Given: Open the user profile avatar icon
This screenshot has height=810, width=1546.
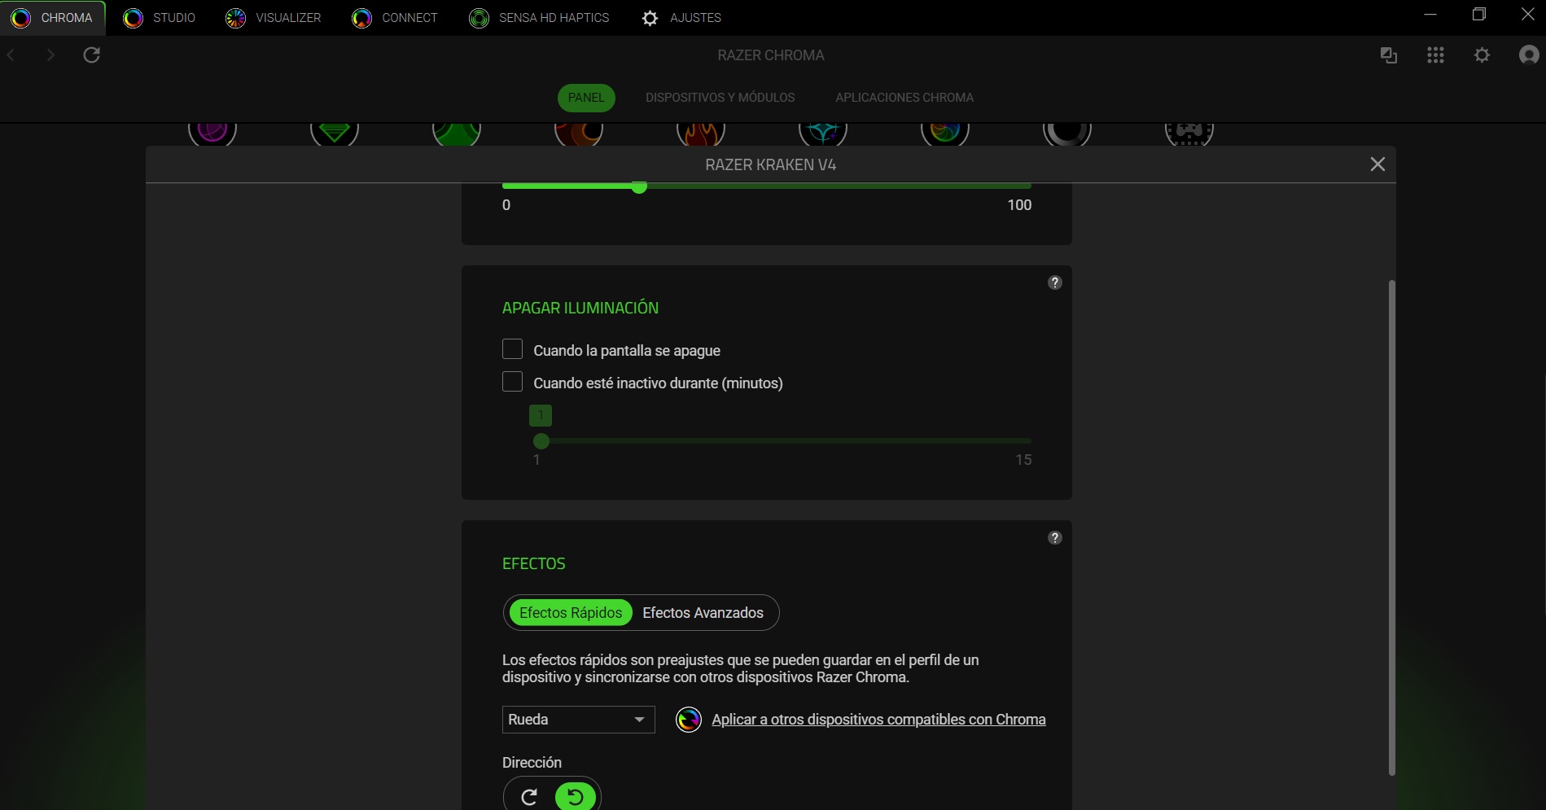Looking at the screenshot, I should (x=1528, y=55).
